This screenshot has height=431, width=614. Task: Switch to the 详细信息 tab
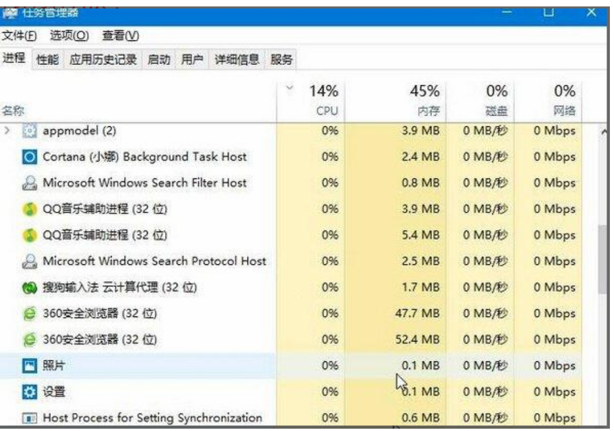(237, 59)
